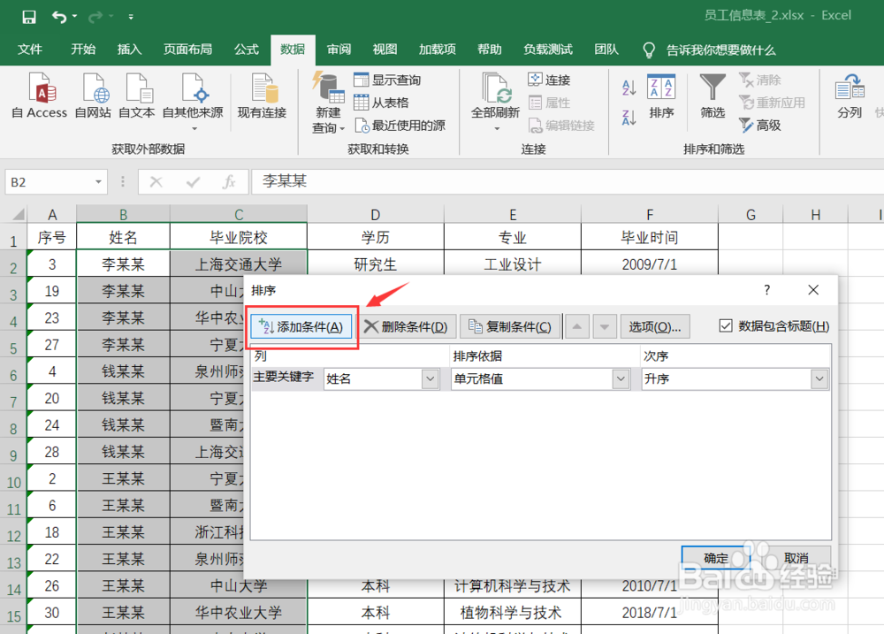Open the 新建查询 new query menu
884x634 pixels.
[x=328, y=103]
